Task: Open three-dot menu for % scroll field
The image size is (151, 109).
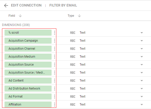Action: 55,33
